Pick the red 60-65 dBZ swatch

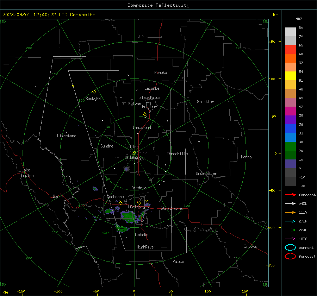click(x=290, y=49)
